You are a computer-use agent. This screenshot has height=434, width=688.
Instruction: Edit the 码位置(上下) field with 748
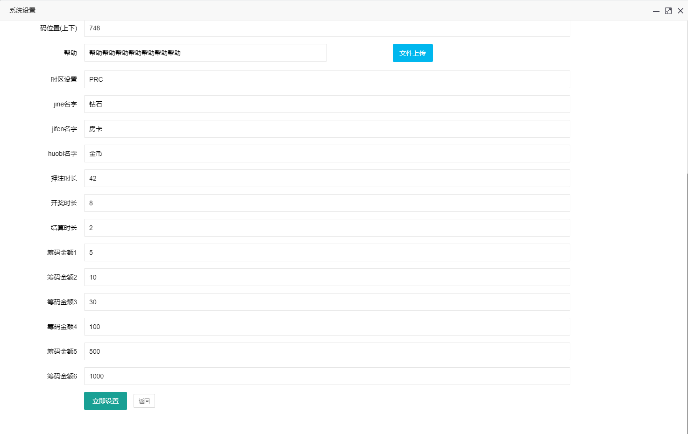pos(326,28)
